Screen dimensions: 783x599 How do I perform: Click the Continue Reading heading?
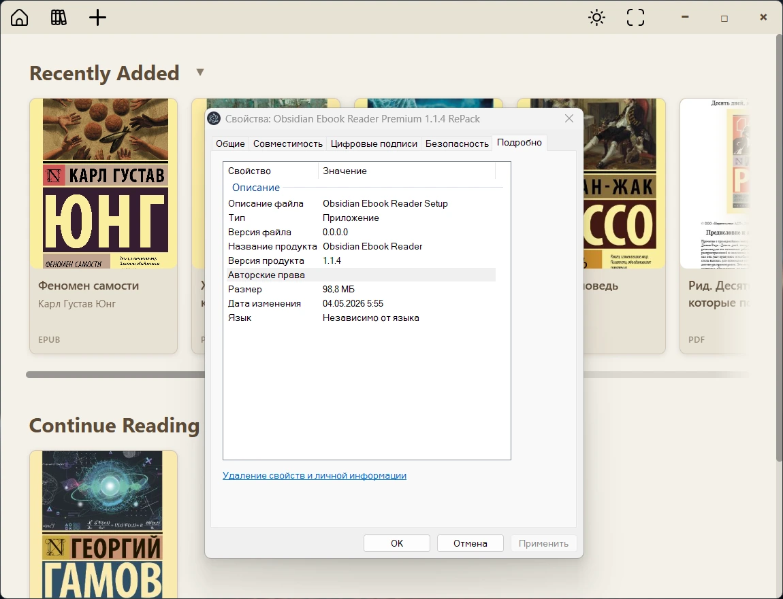point(114,426)
